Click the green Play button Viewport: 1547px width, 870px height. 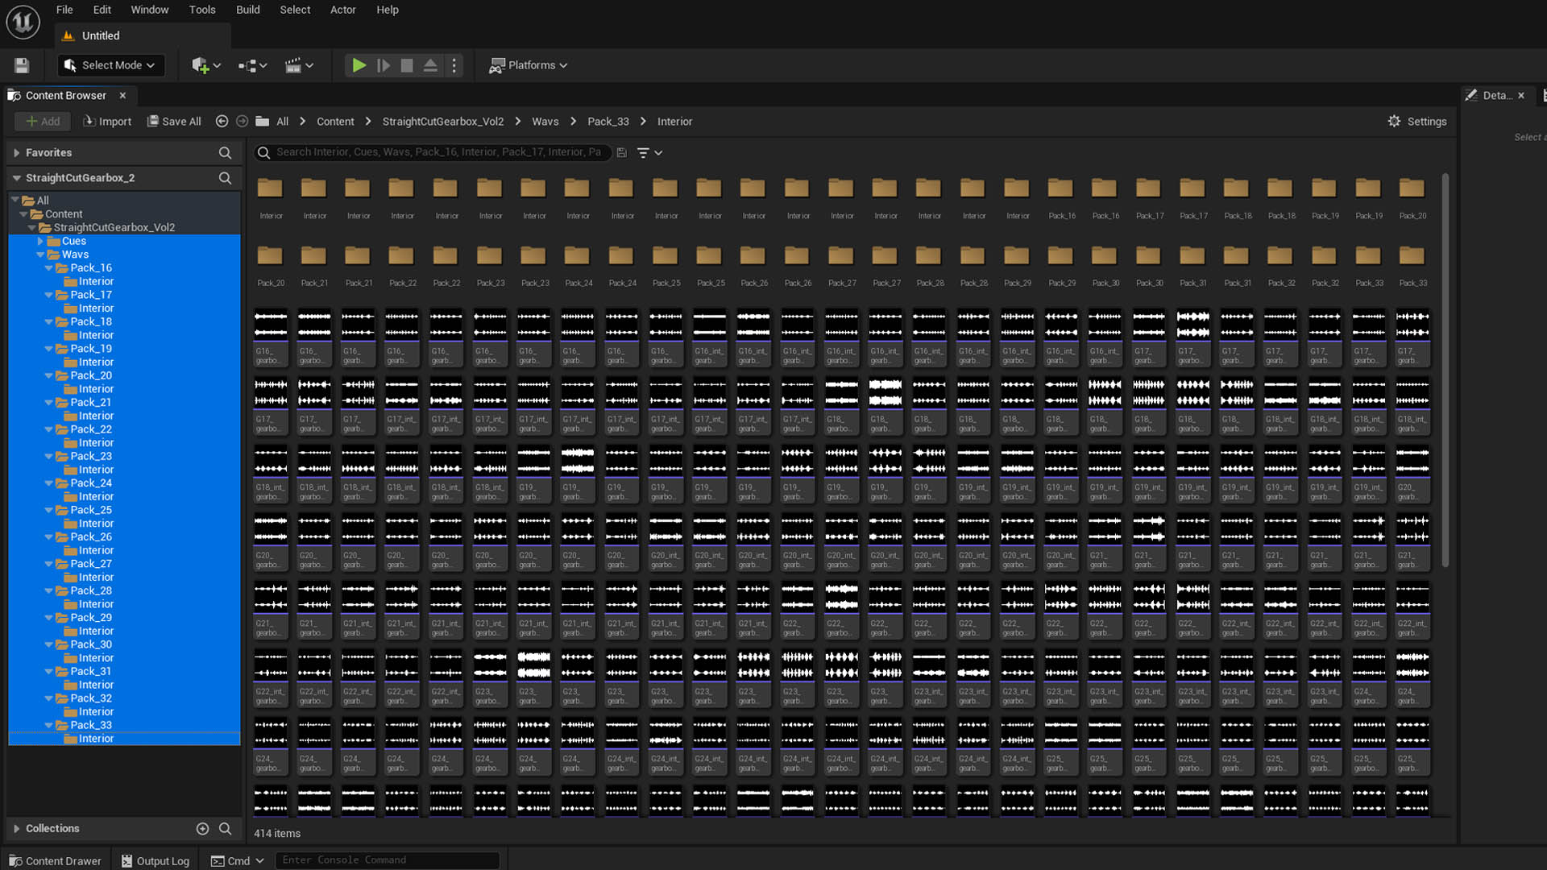(359, 65)
